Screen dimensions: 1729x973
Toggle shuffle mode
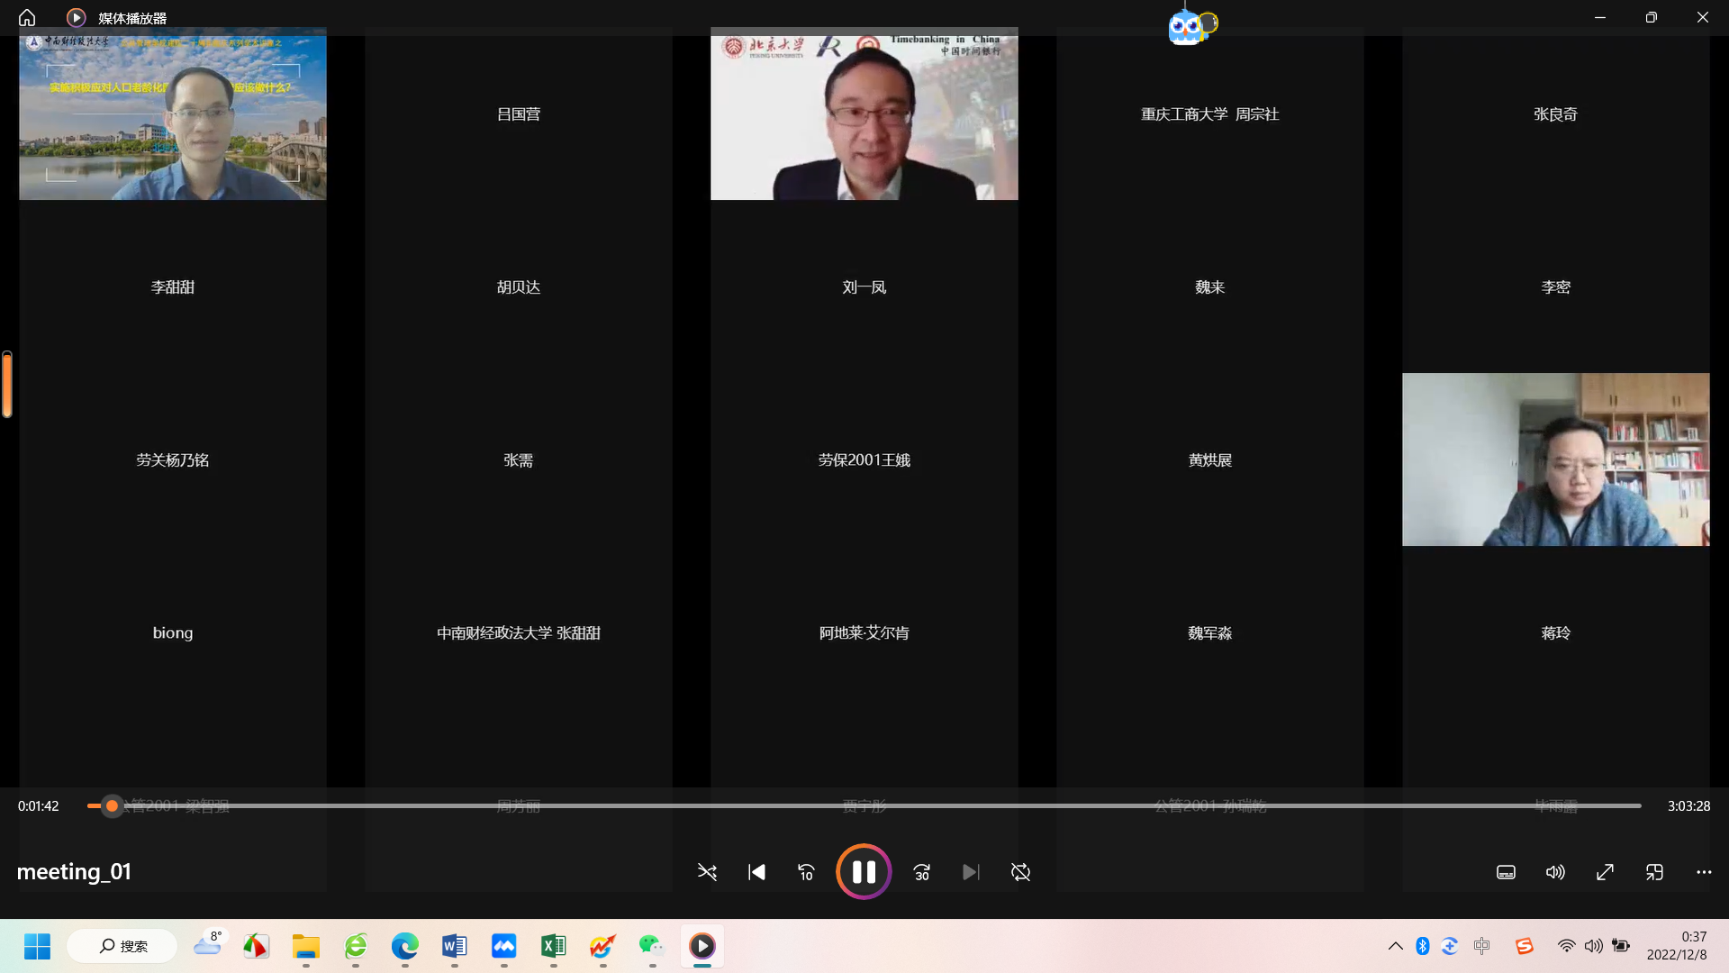click(707, 872)
